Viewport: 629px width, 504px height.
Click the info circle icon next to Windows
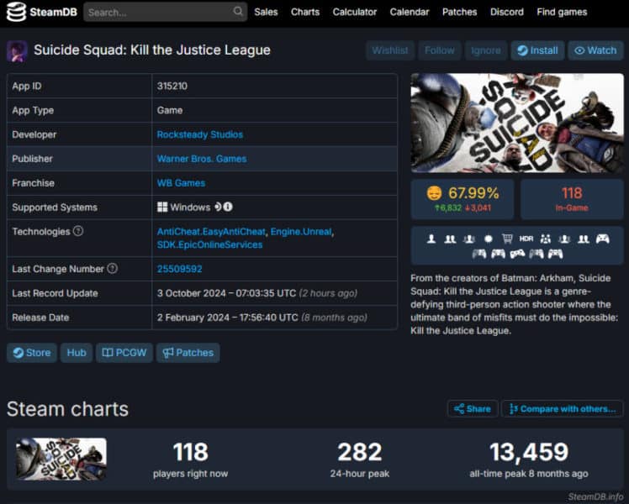coord(228,207)
